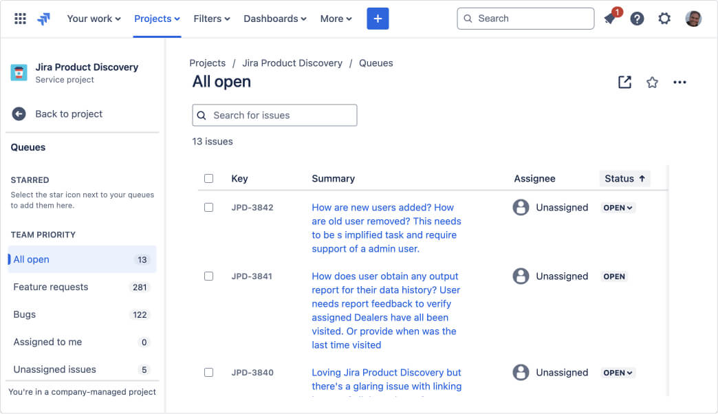Screen dimensions: 718x414
Task: Open the three-dot more actions menu
Action: (679, 83)
